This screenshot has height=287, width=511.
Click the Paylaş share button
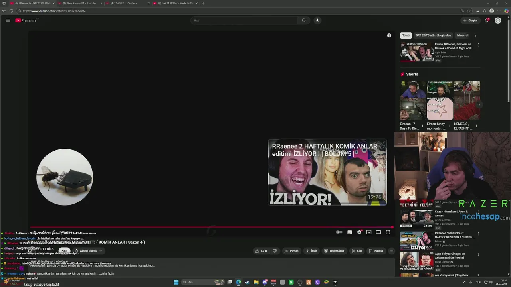291,251
